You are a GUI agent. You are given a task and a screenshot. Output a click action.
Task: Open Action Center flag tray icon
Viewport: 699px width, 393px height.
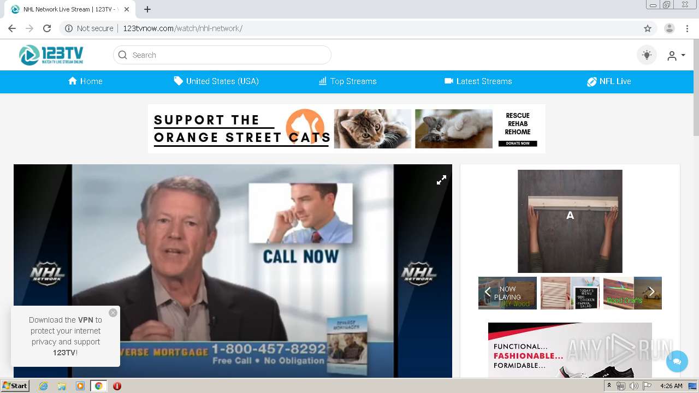tap(647, 386)
